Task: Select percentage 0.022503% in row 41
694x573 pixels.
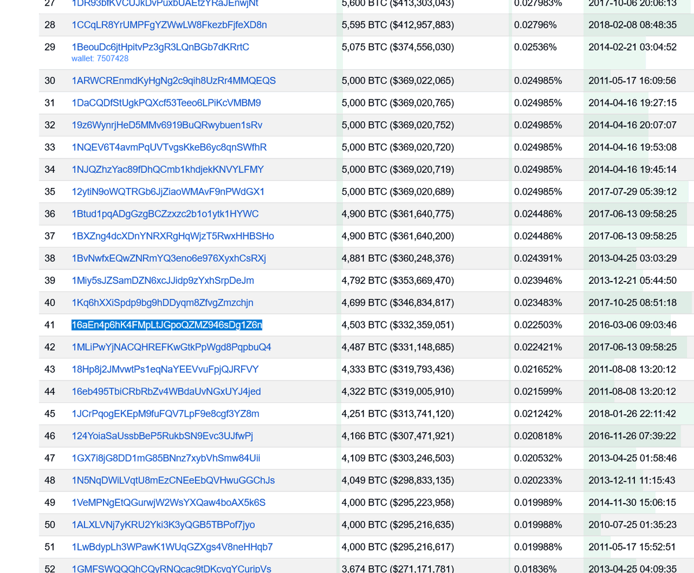Action: pos(538,325)
